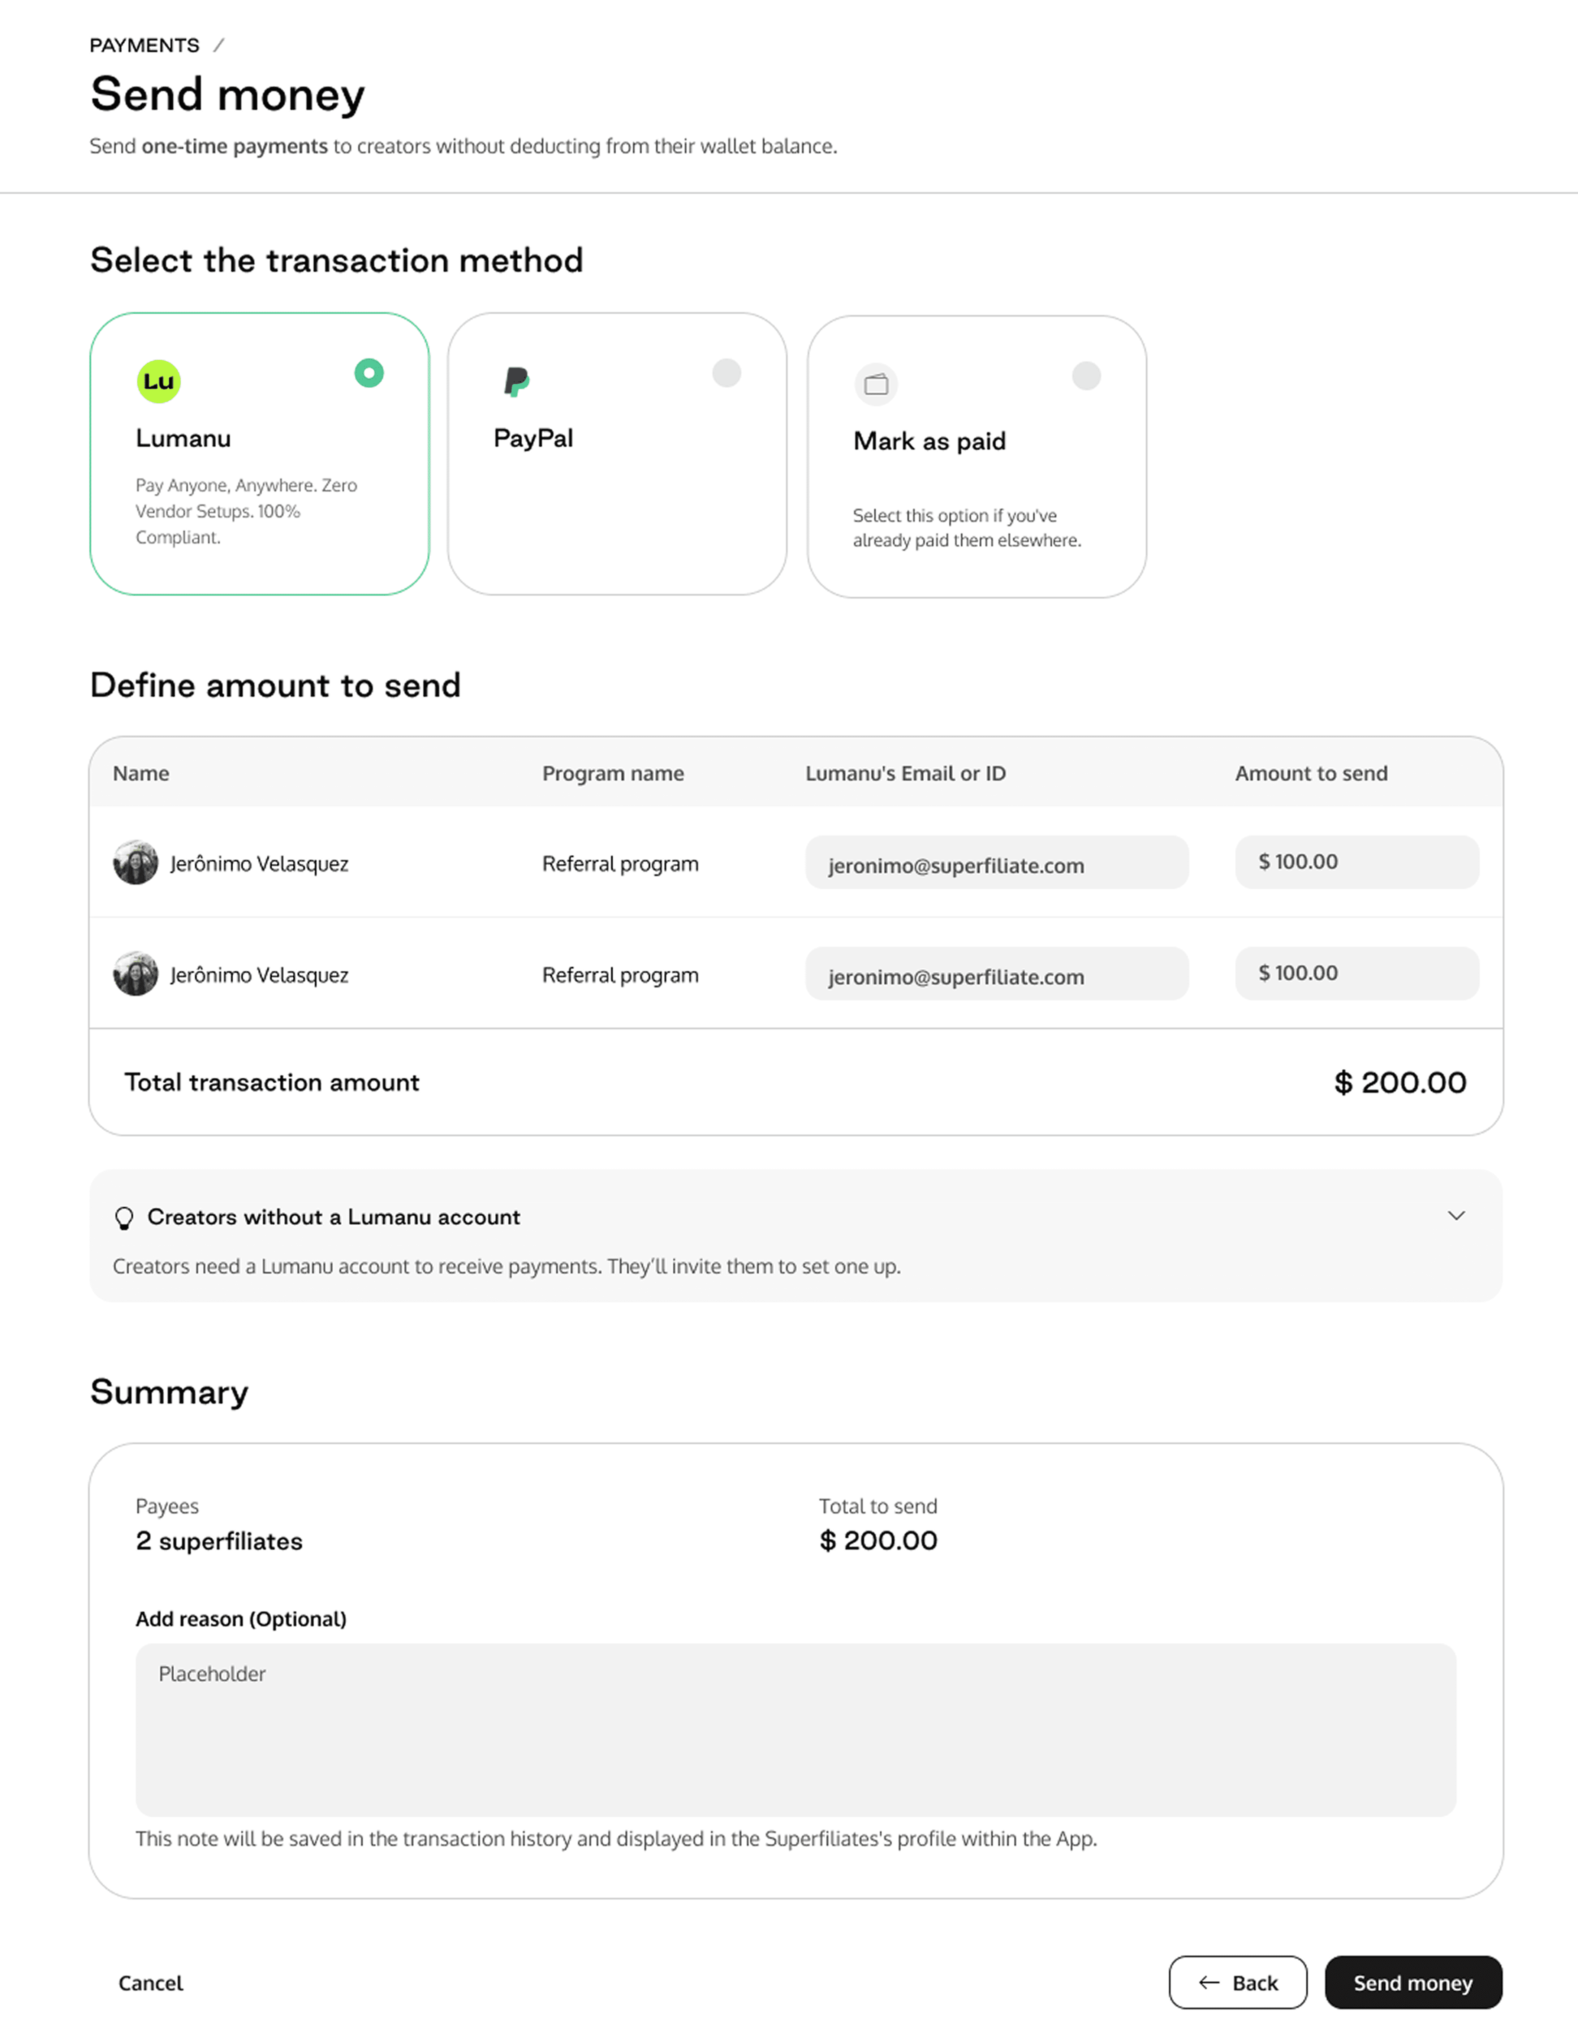Screen dimensions: 1578x2041
Task: Select the Lumanu radio button
Action: (x=369, y=373)
